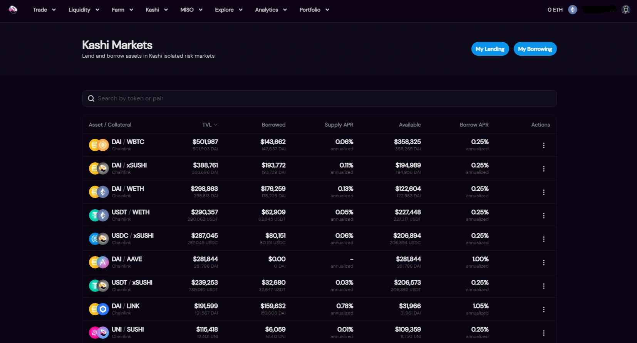Open actions menu for DAI / AAVE
The image size is (637, 343).
click(543, 263)
